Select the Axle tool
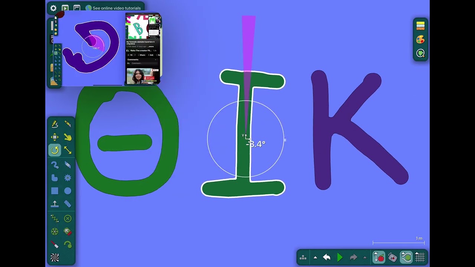Screen dimensions: 475x267 point(55,232)
